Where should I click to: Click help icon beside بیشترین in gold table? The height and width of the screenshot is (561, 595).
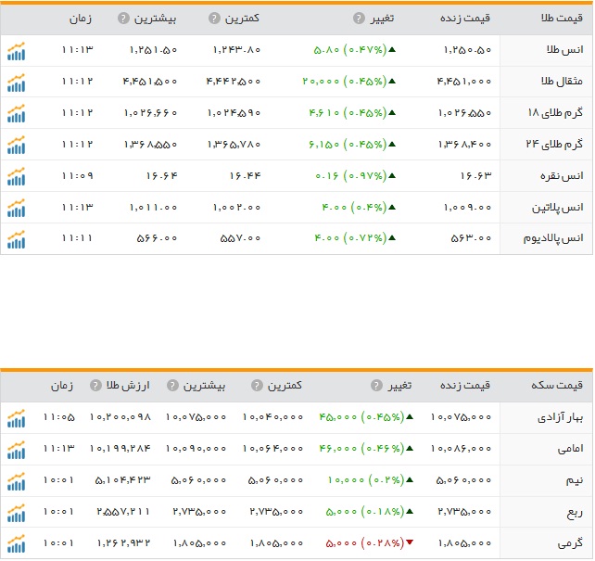pos(123,18)
